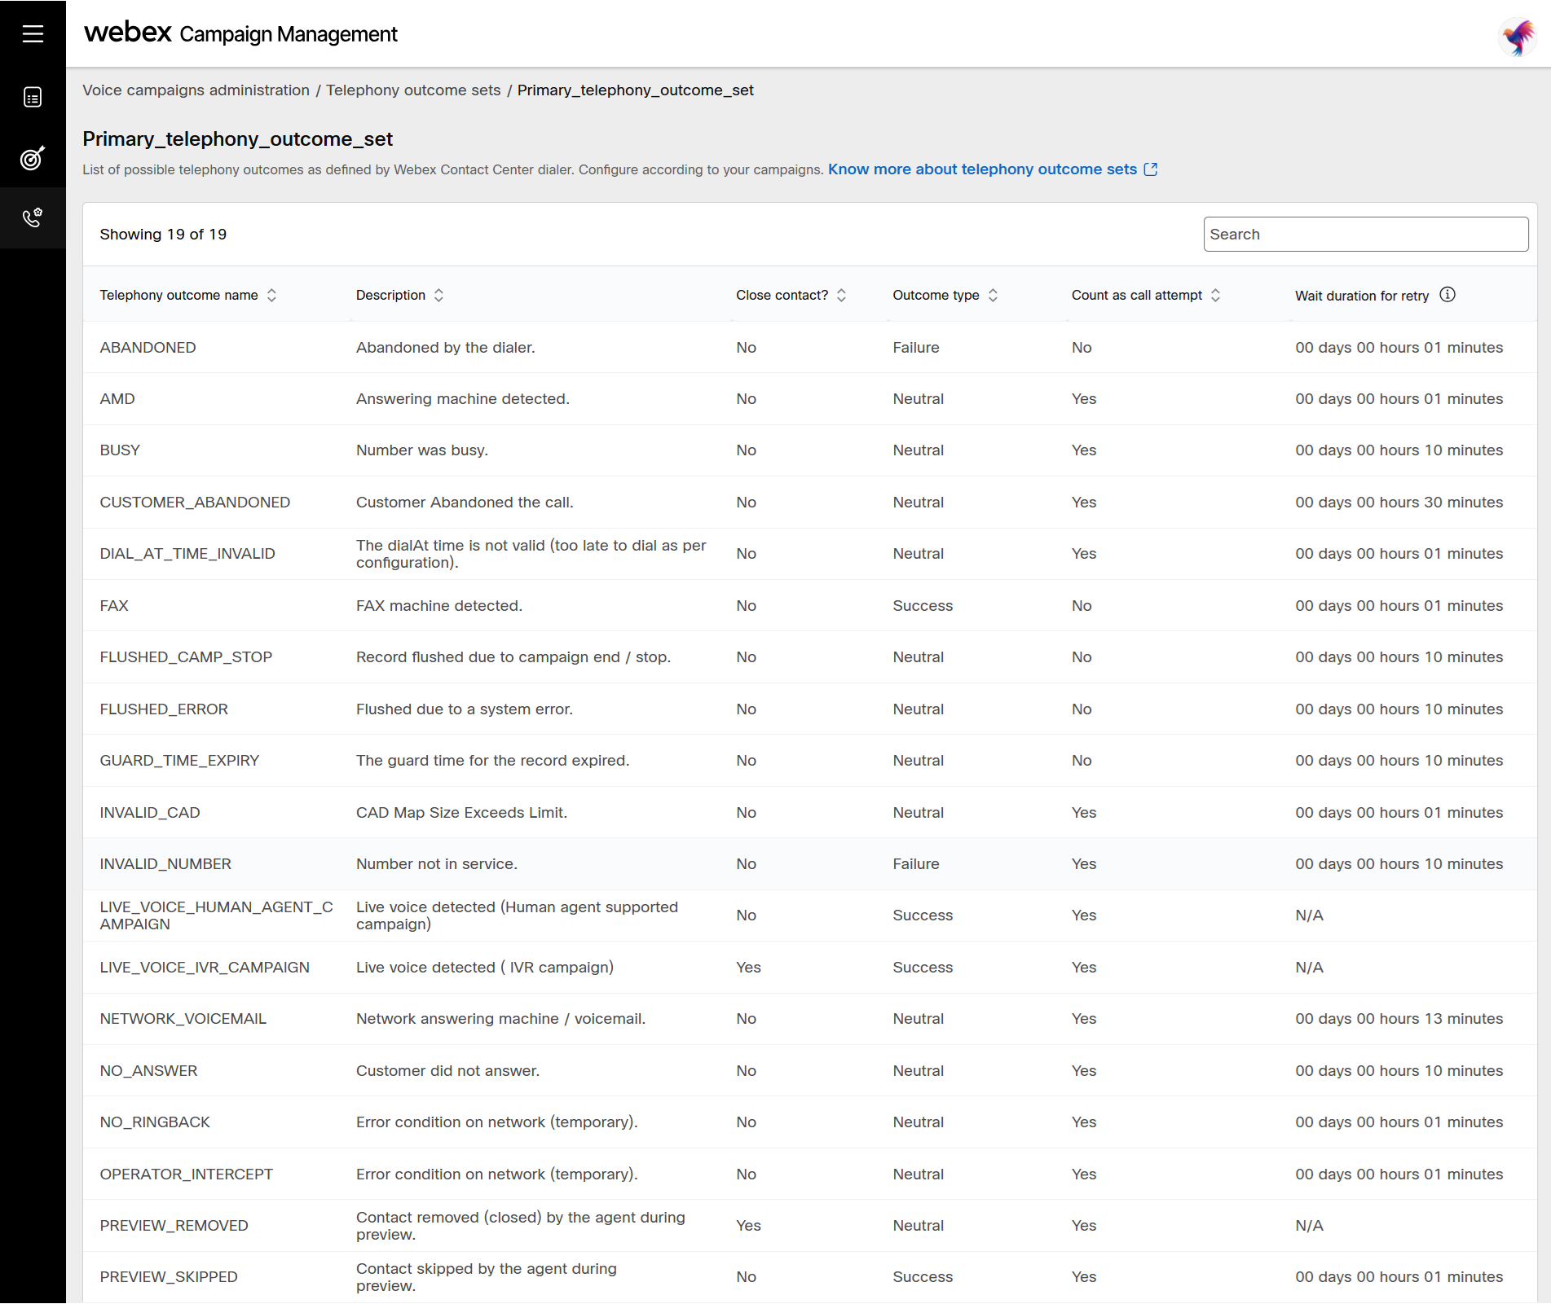Click '00 days 00 hours 30 minutes' wait duration
1551x1304 pixels.
tap(1399, 503)
